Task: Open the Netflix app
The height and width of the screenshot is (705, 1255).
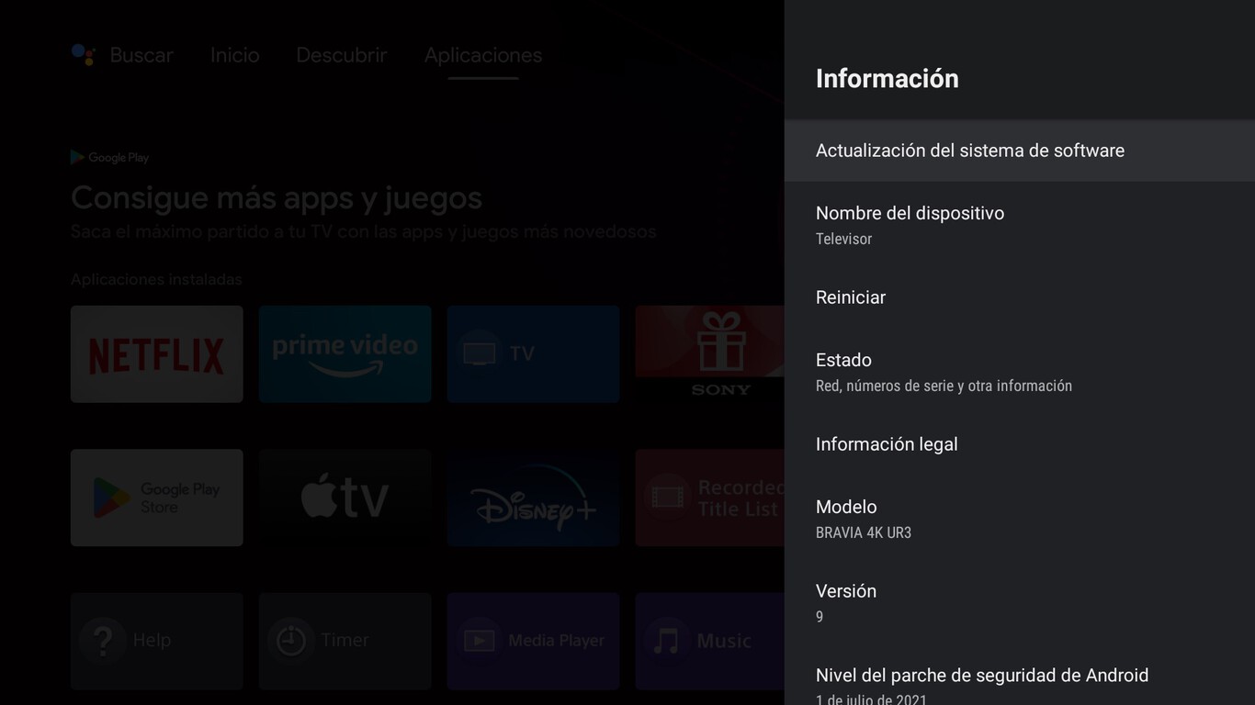Action: click(156, 353)
